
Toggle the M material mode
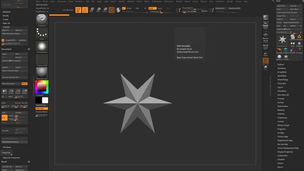[x=145, y=9]
